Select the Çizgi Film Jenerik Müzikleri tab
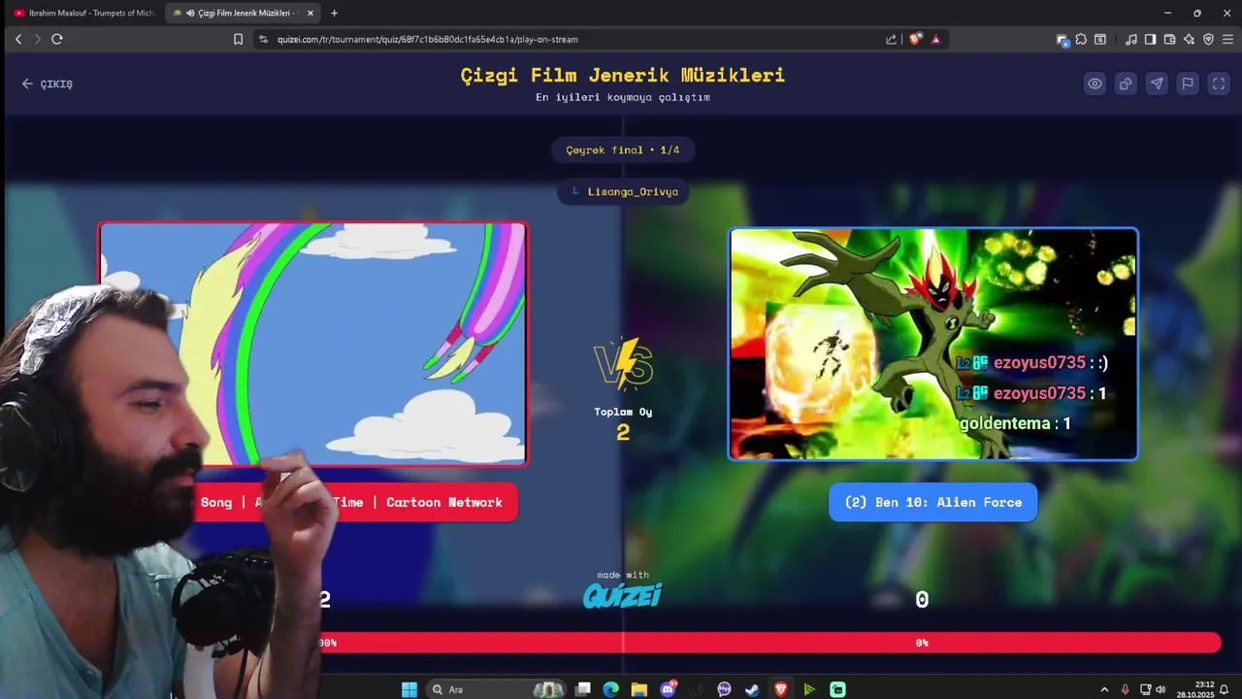The image size is (1242, 699). click(x=243, y=13)
